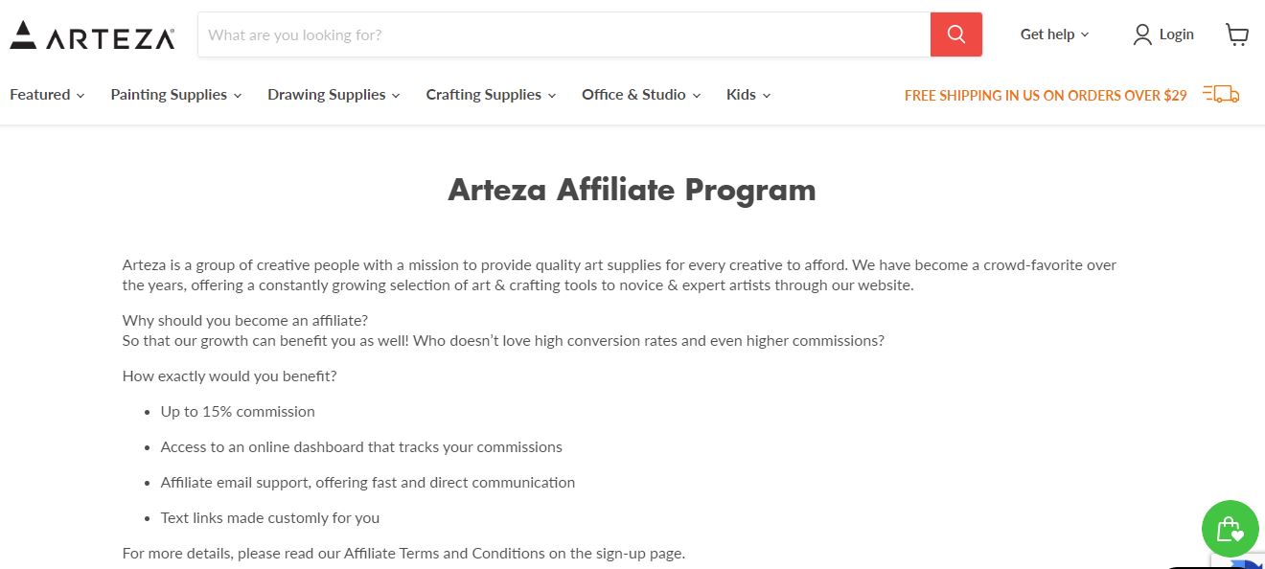Click the search input field
This screenshot has height=569, width=1265.
(564, 34)
